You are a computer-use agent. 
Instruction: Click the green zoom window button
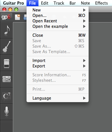click(16, 9)
